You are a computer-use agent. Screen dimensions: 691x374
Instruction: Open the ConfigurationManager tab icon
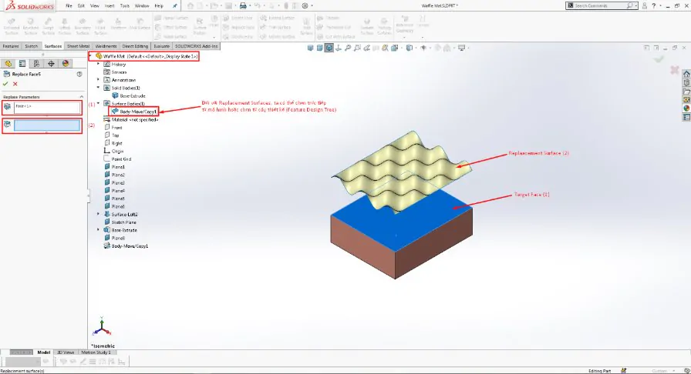pos(36,64)
